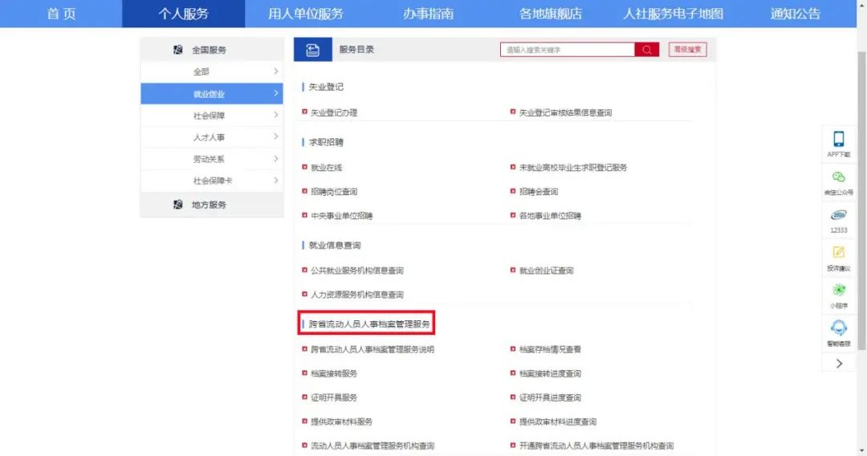Viewport: 867px width, 456px height.
Task: Open the 小程序 mini program icon
Action: [839, 290]
